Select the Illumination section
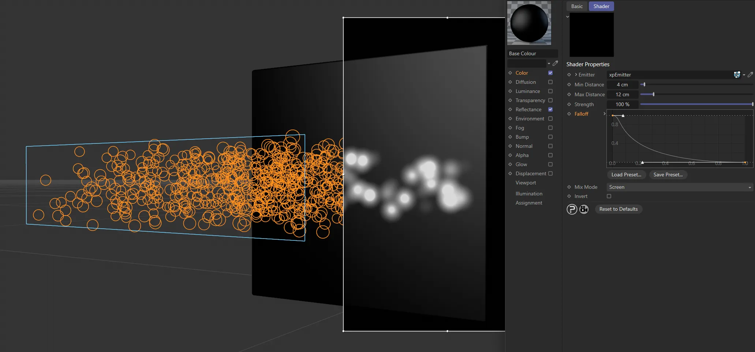Viewport: 755px width, 352px height. [528, 194]
